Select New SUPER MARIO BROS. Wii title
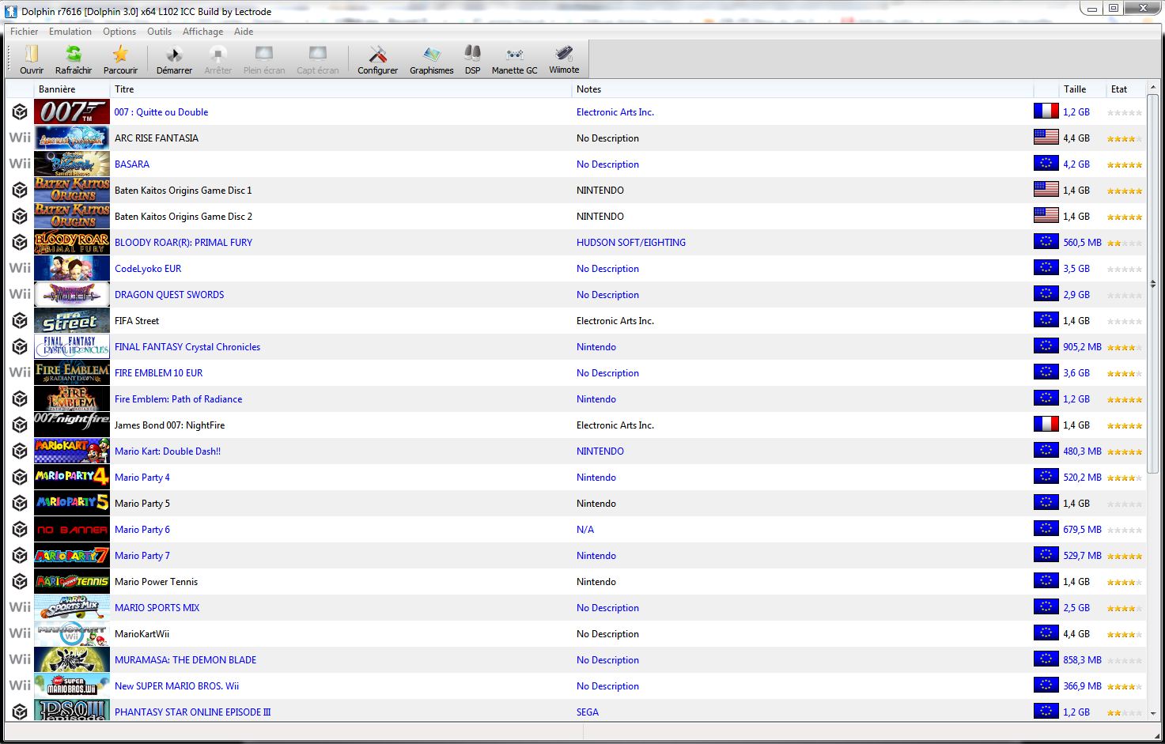Screen dimensions: 1165x744 tap(176, 686)
